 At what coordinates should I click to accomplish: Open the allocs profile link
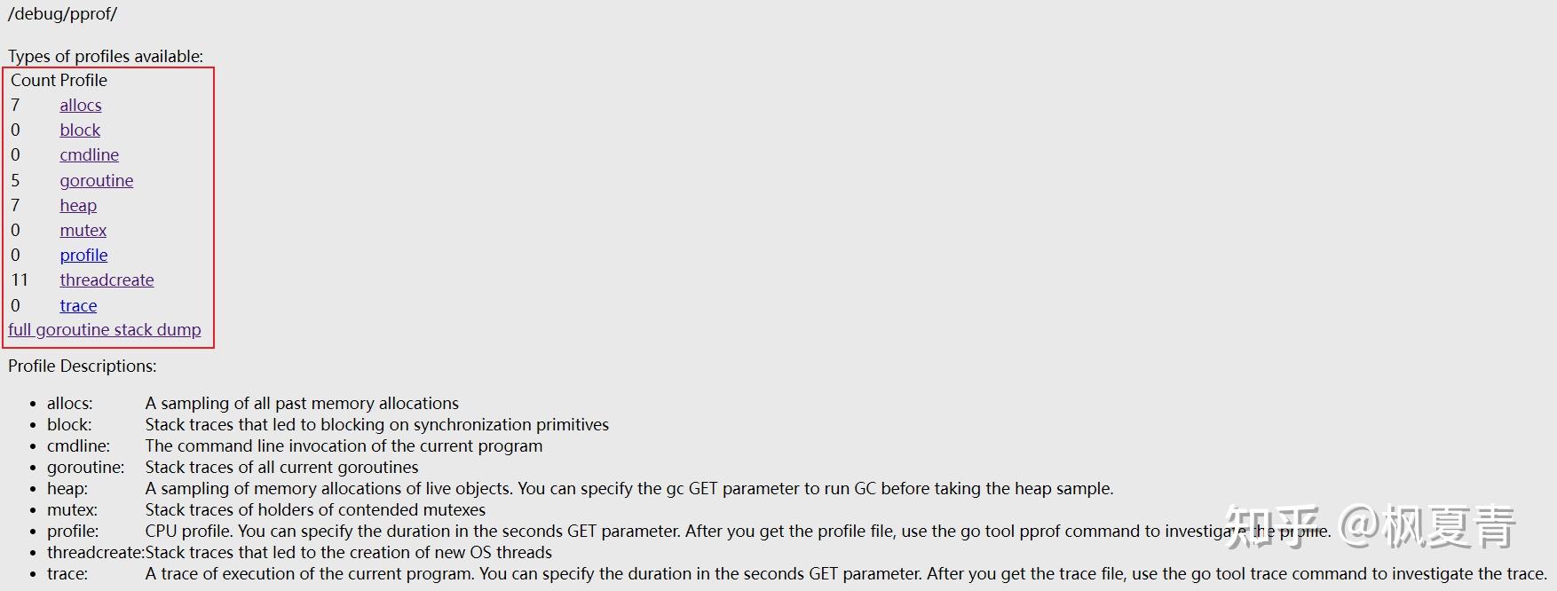pos(81,106)
